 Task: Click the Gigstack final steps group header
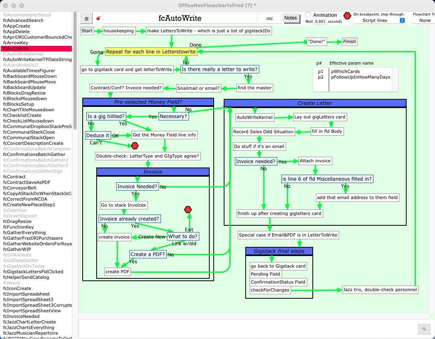[279, 251]
